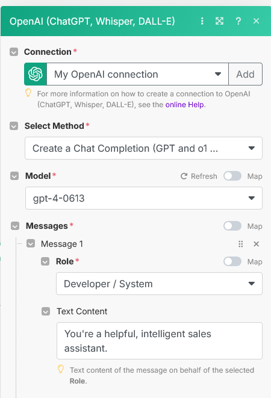Viewport: 271px width, 398px height.
Task: Click the Select Method label
Action: tap(54, 126)
